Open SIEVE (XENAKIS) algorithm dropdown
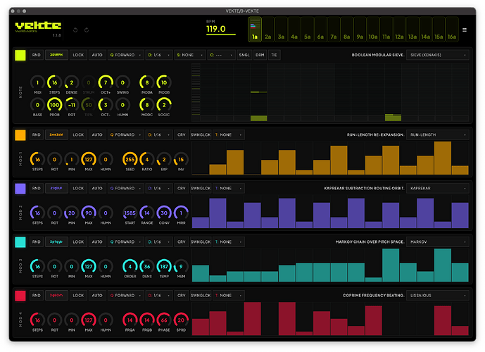This screenshot has height=352, width=485. tap(438, 55)
